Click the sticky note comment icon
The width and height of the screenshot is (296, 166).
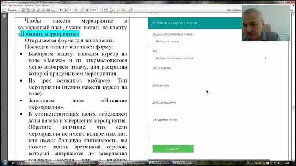coord(118,10)
